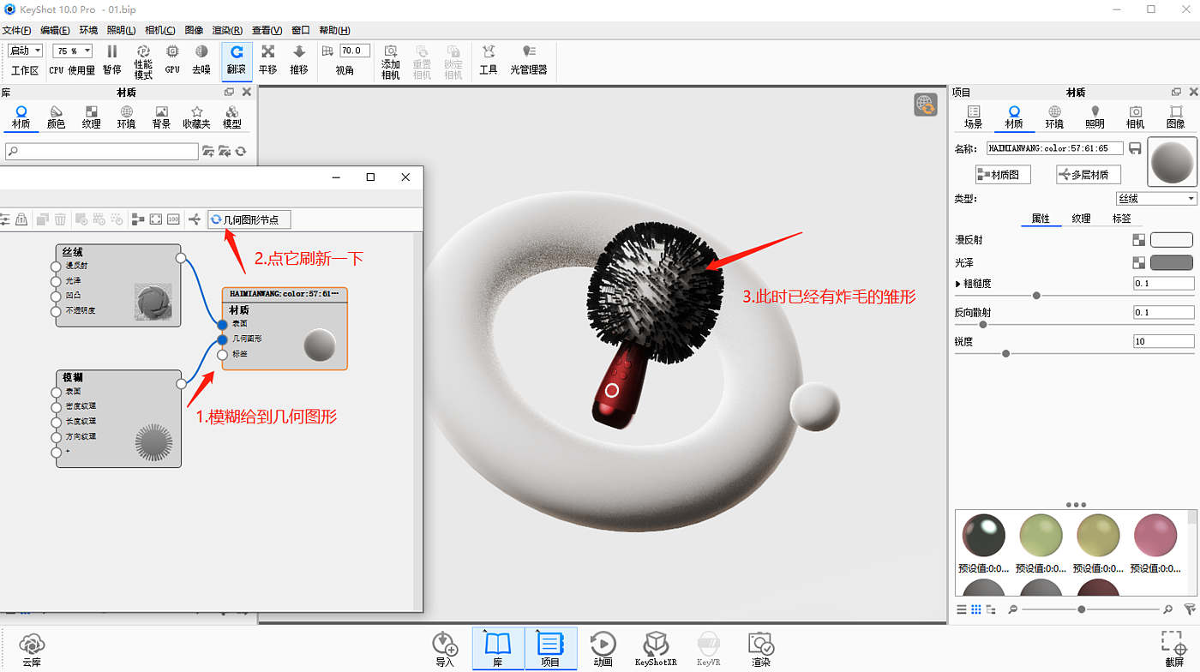Toggle the 性能模式 performance mode
1200x672 pixels.
click(x=143, y=60)
